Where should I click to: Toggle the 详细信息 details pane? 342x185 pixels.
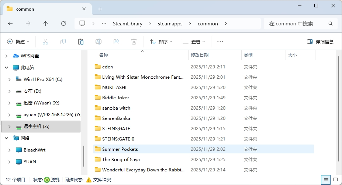320,42
